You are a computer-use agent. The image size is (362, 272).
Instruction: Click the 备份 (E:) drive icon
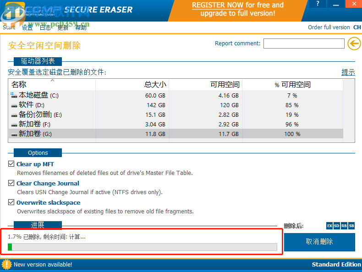point(14,115)
